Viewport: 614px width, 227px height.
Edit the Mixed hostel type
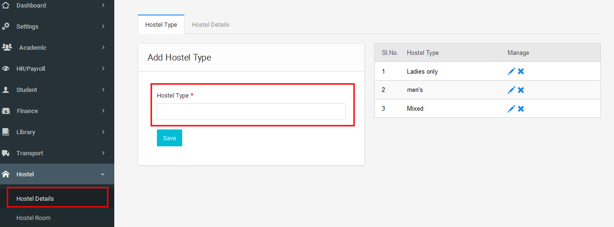[x=511, y=109]
